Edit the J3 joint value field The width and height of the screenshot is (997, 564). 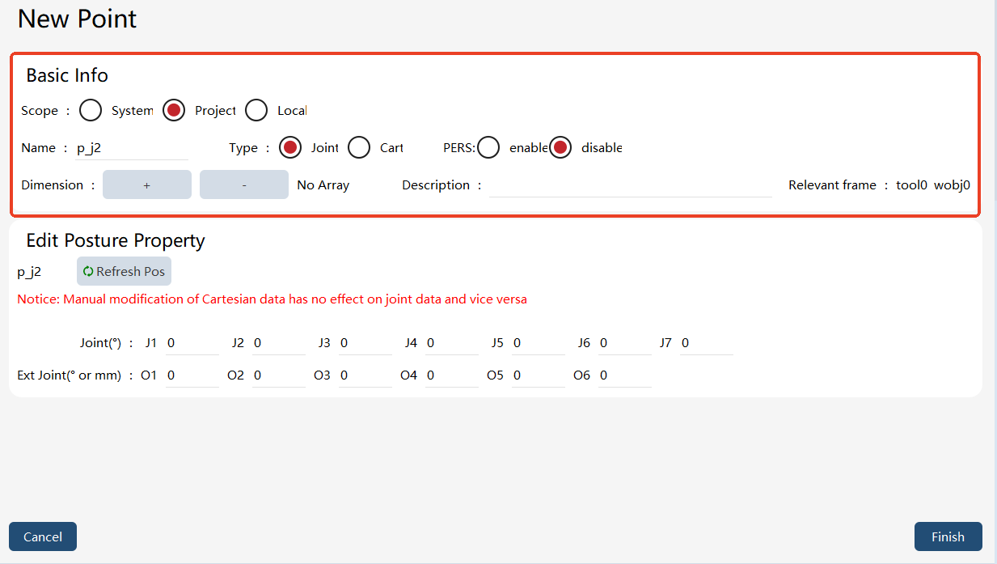tap(365, 343)
